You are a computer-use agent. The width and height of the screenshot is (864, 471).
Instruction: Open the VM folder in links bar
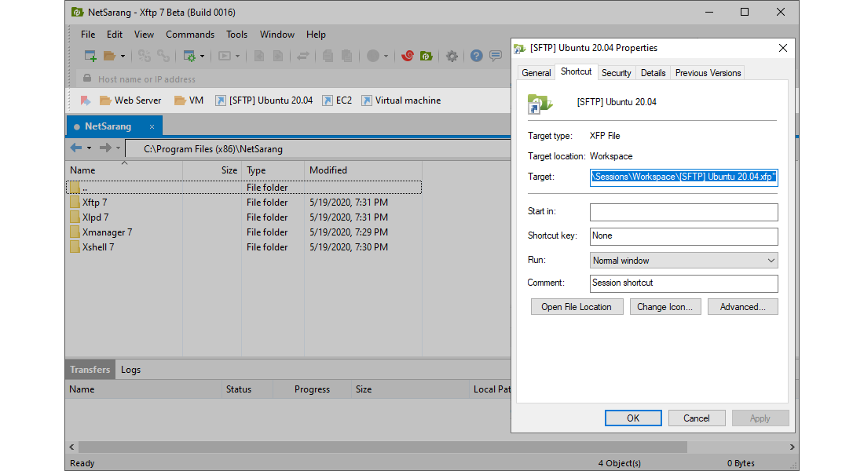[x=189, y=100]
